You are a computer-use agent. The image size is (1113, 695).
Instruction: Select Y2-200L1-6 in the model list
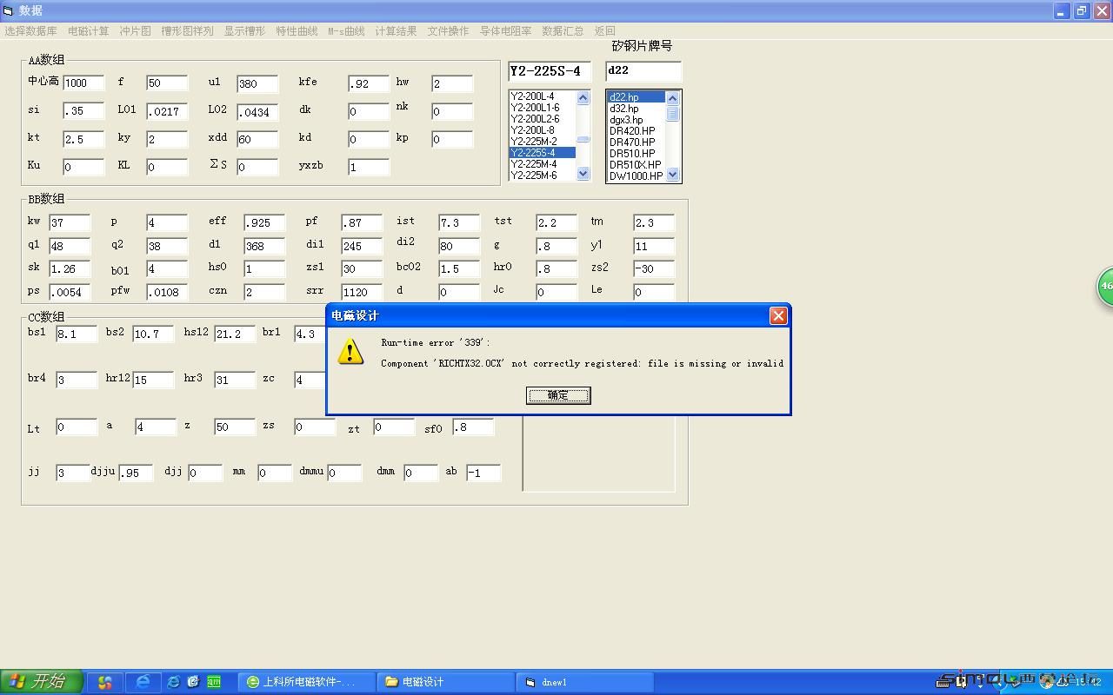point(542,108)
